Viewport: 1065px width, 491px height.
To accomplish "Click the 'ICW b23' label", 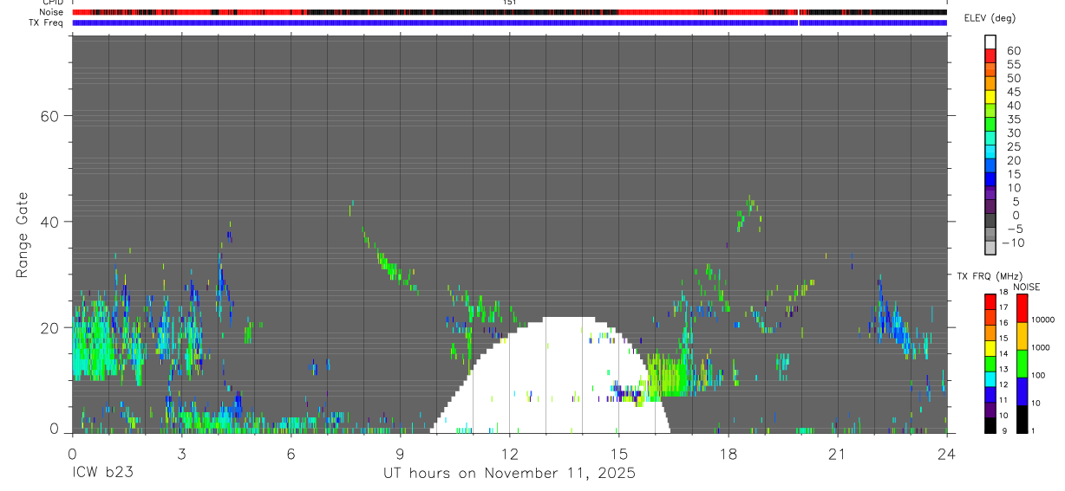I will (x=103, y=474).
